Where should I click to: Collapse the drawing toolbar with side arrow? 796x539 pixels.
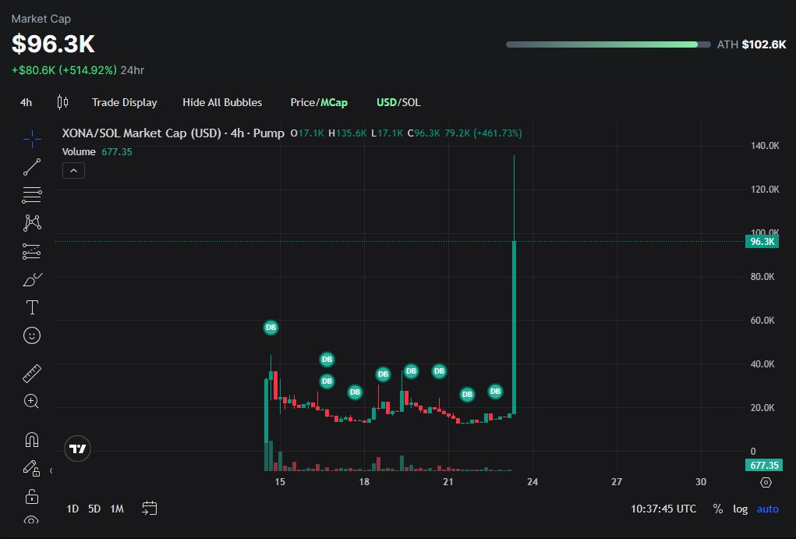[x=51, y=471]
